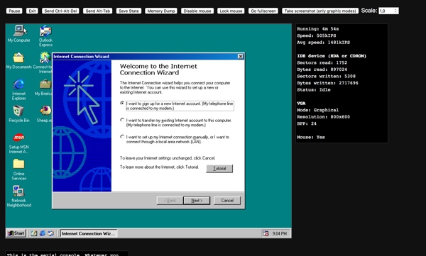Click the taskbar clock showing 9:04 PM
This screenshot has width=426, height=256.
280,233
